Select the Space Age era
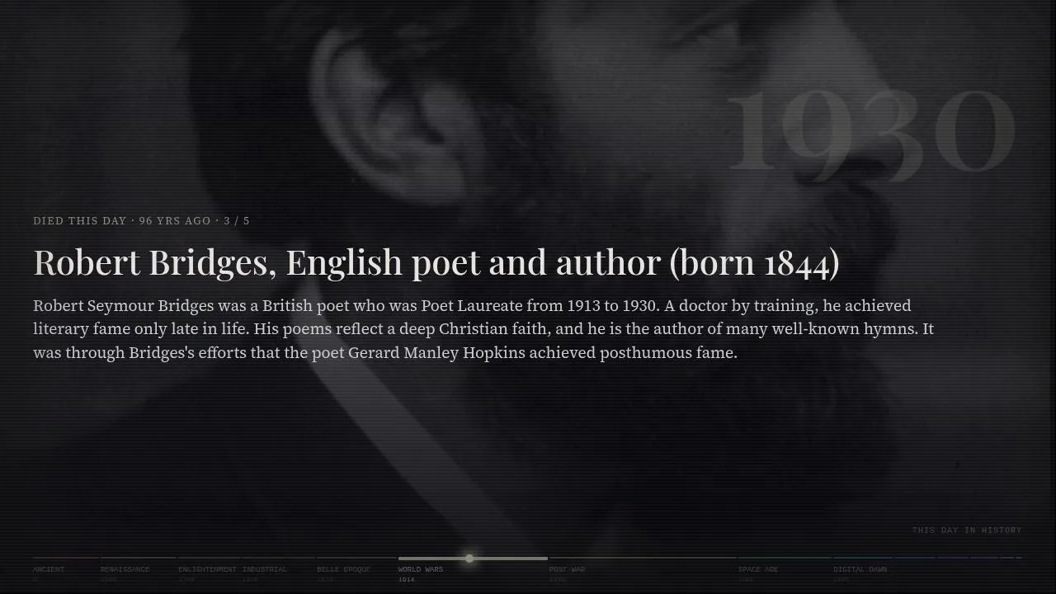Viewport: 1056px width, 594px height. [x=758, y=569]
